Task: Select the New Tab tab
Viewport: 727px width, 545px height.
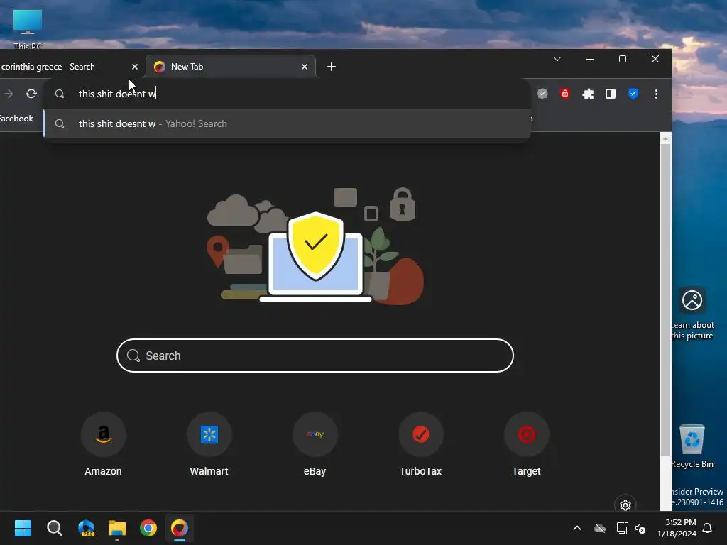Action: 231,67
